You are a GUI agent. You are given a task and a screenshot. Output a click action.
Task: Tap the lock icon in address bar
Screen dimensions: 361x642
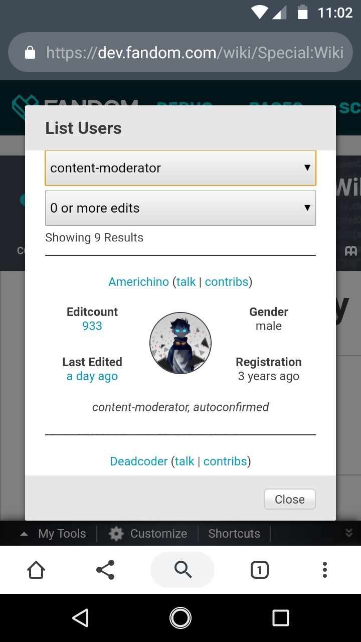pyautogui.click(x=30, y=53)
